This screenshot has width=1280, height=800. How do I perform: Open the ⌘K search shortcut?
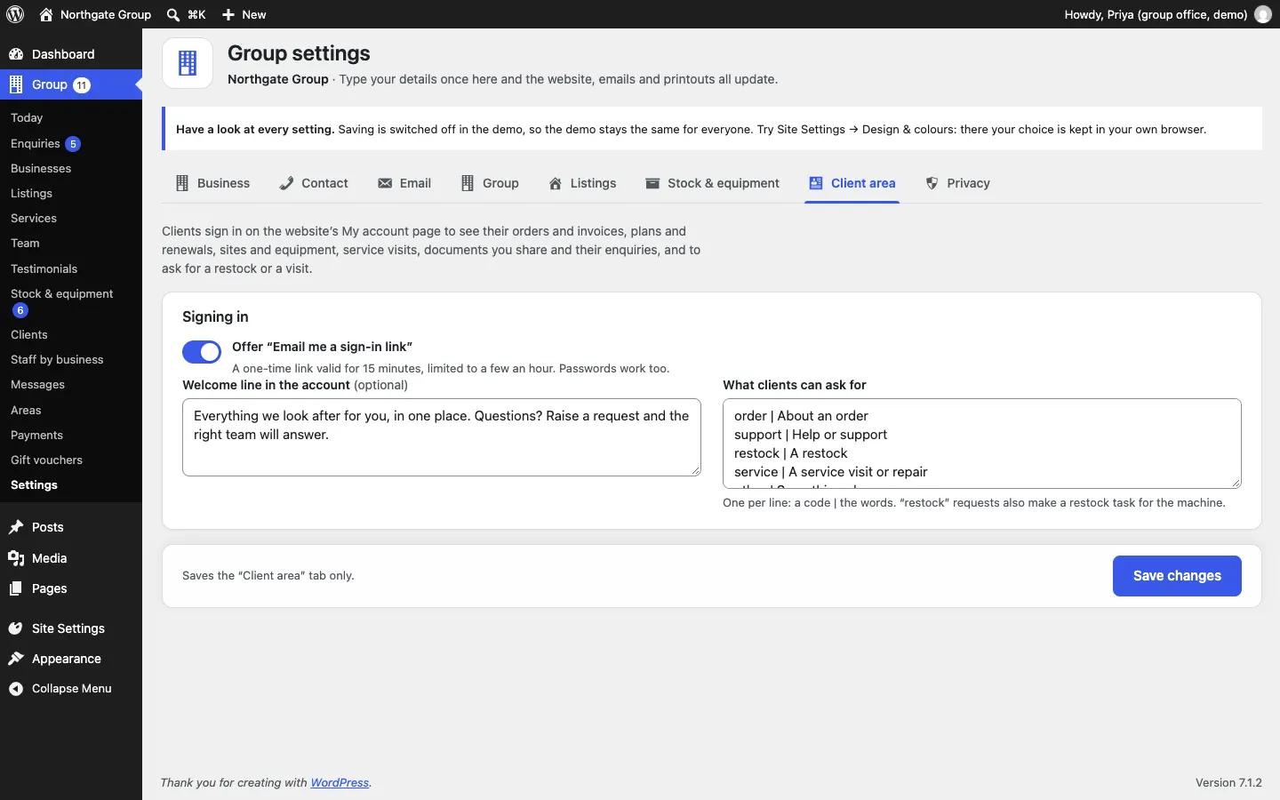click(x=186, y=14)
